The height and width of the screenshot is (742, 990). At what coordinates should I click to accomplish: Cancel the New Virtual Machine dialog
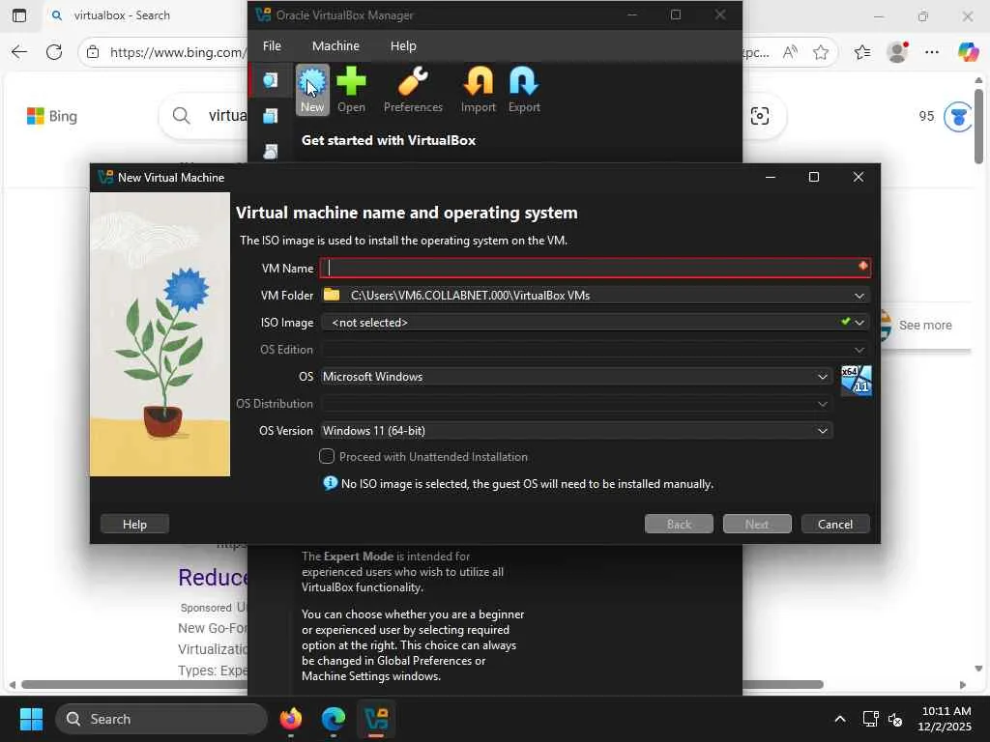click(835, 524)
